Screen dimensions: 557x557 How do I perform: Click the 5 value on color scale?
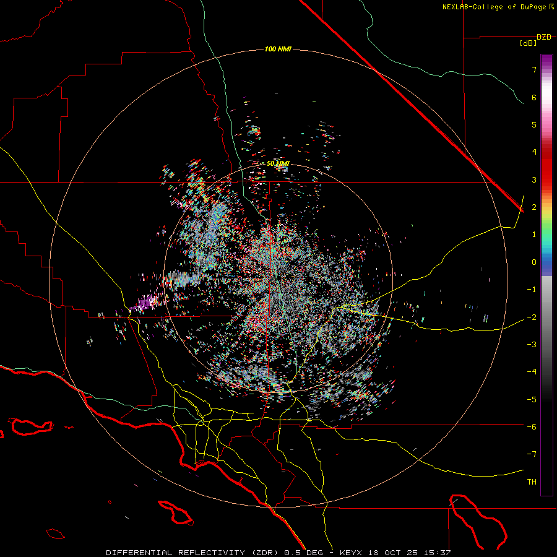coord(534,124)
